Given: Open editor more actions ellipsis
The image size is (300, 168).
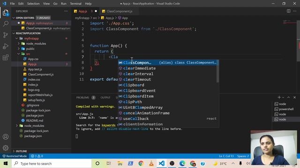Looking at the screenshot, I should click(x=295, y=11).
